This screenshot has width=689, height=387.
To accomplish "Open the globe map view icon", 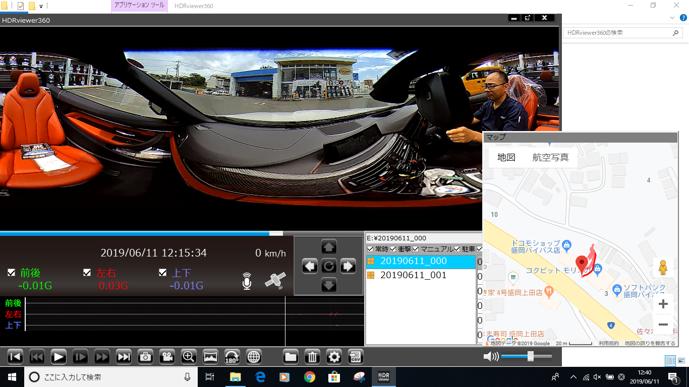I will 254,357.
